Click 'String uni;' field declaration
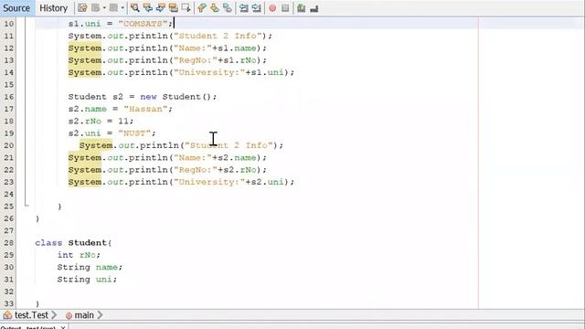Image resolution: width=585 pixels, height=329 pixels. (x=87, y=280)
